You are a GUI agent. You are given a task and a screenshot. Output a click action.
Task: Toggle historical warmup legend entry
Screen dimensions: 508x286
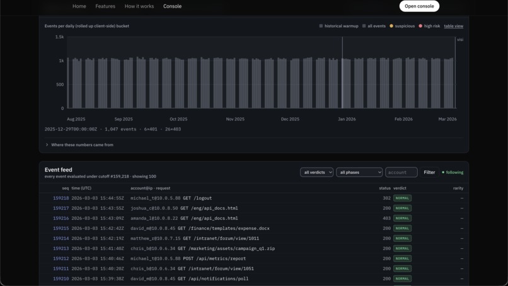point(338,26)
